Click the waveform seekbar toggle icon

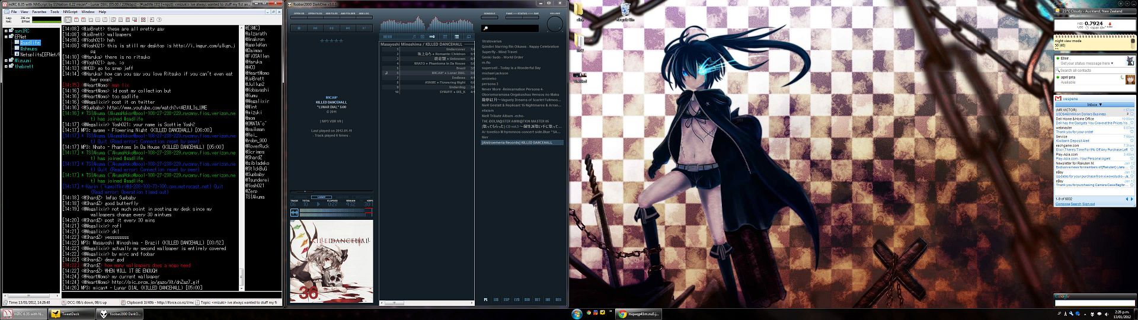(295, 213)
